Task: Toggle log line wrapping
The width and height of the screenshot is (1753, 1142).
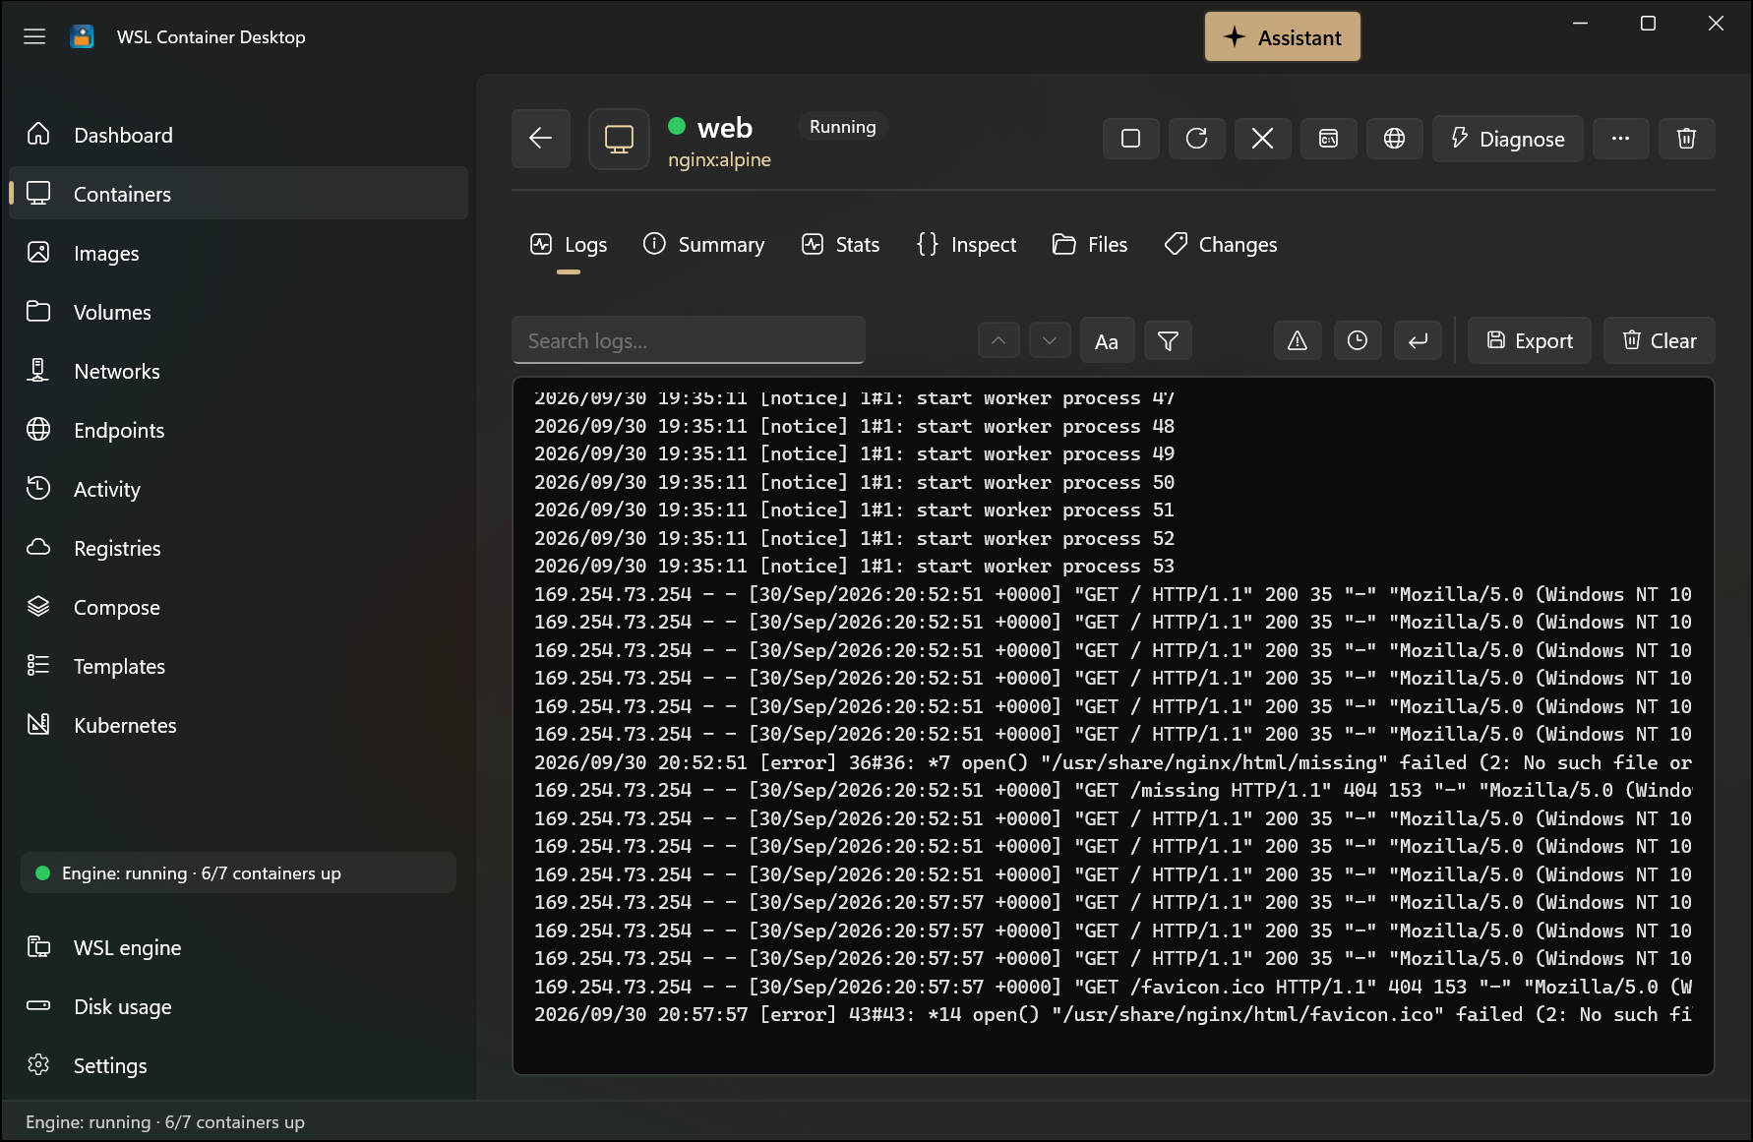Action: click(1418, 340)
